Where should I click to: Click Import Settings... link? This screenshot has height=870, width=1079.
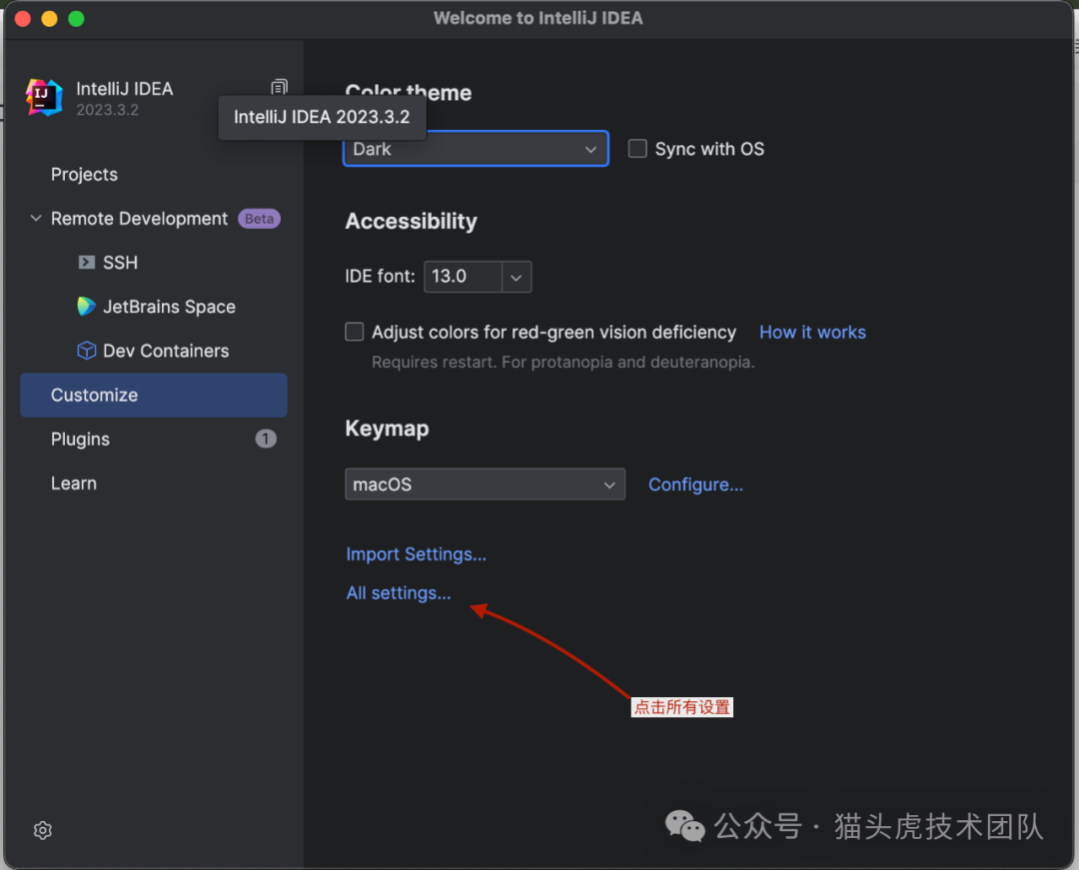tap(417, 554)
